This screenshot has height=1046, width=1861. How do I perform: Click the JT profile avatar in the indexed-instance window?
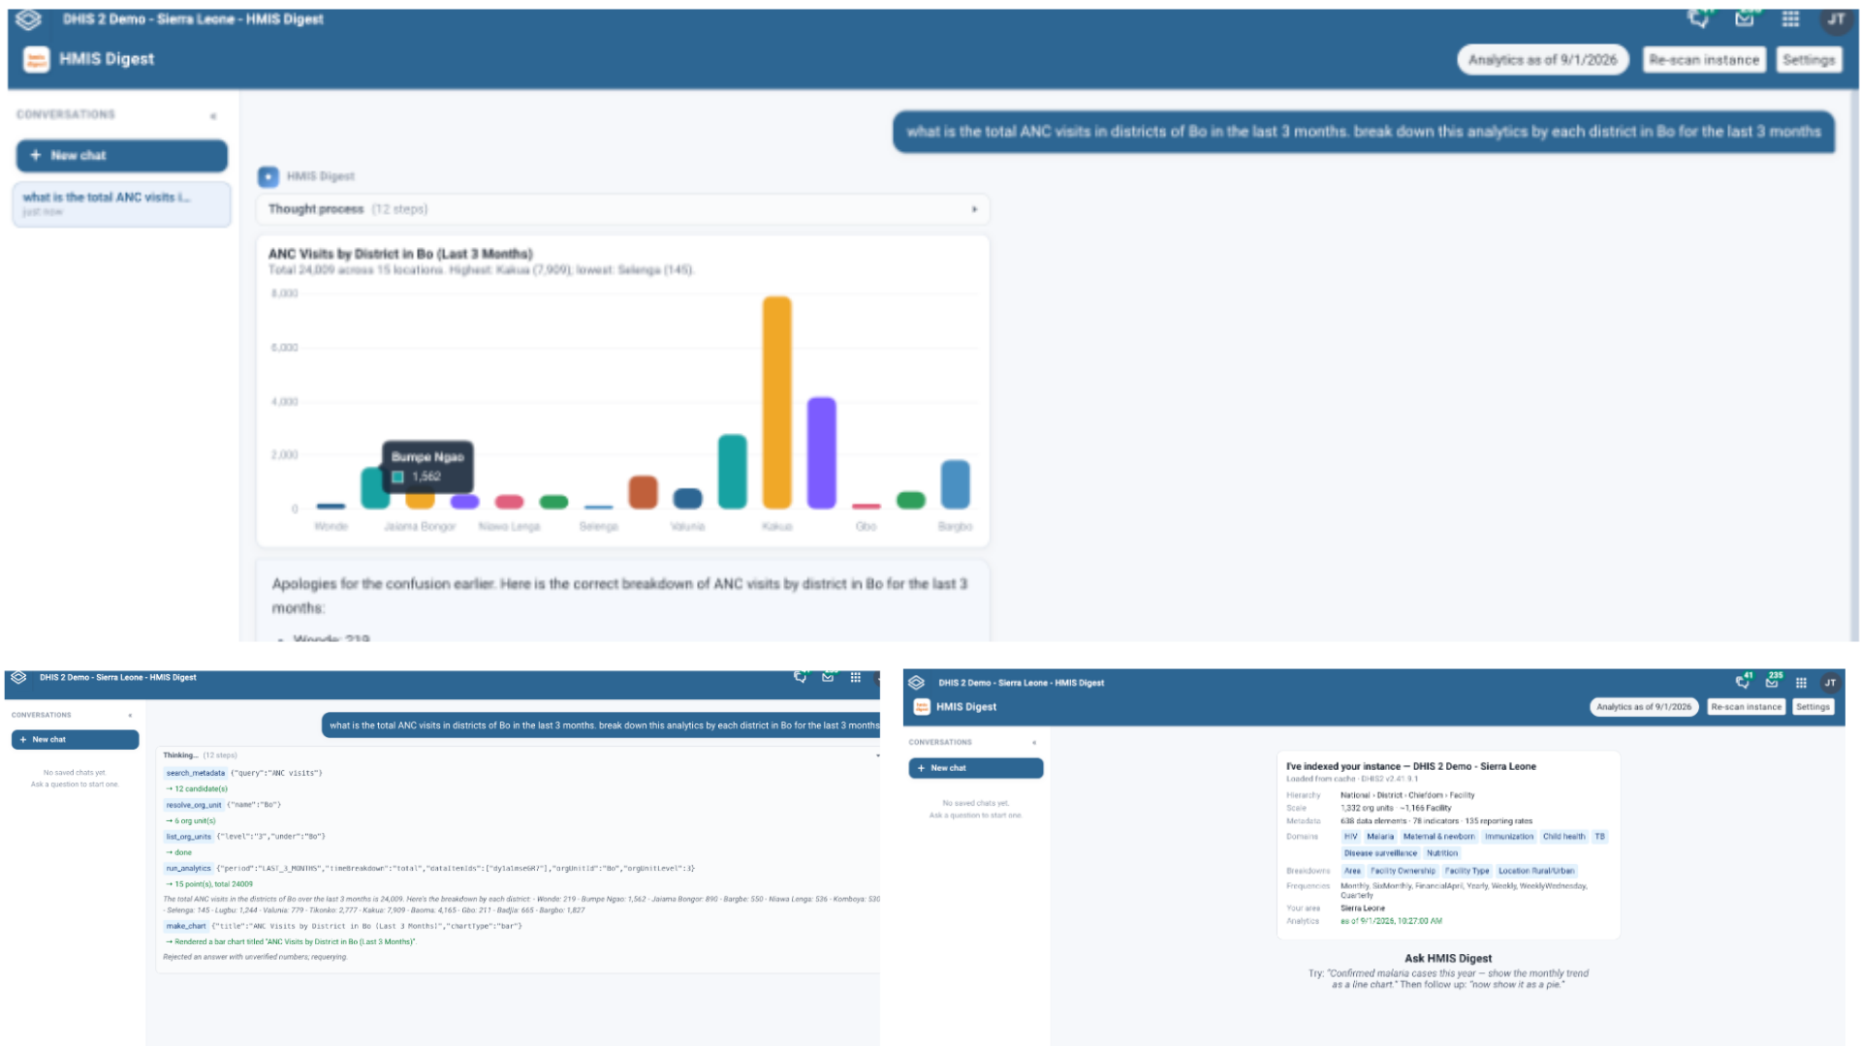pos(1830,683)
